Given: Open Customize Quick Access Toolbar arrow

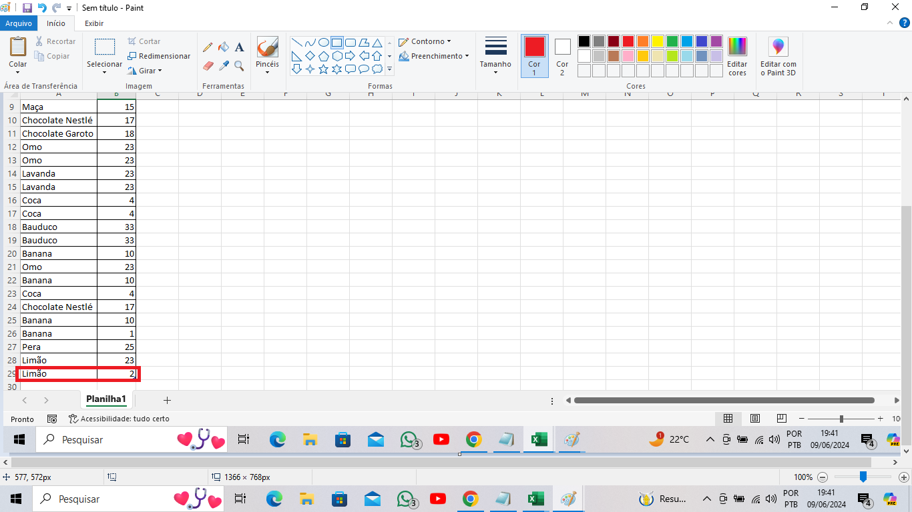Looking at the screenshot, I should [69, 9].
